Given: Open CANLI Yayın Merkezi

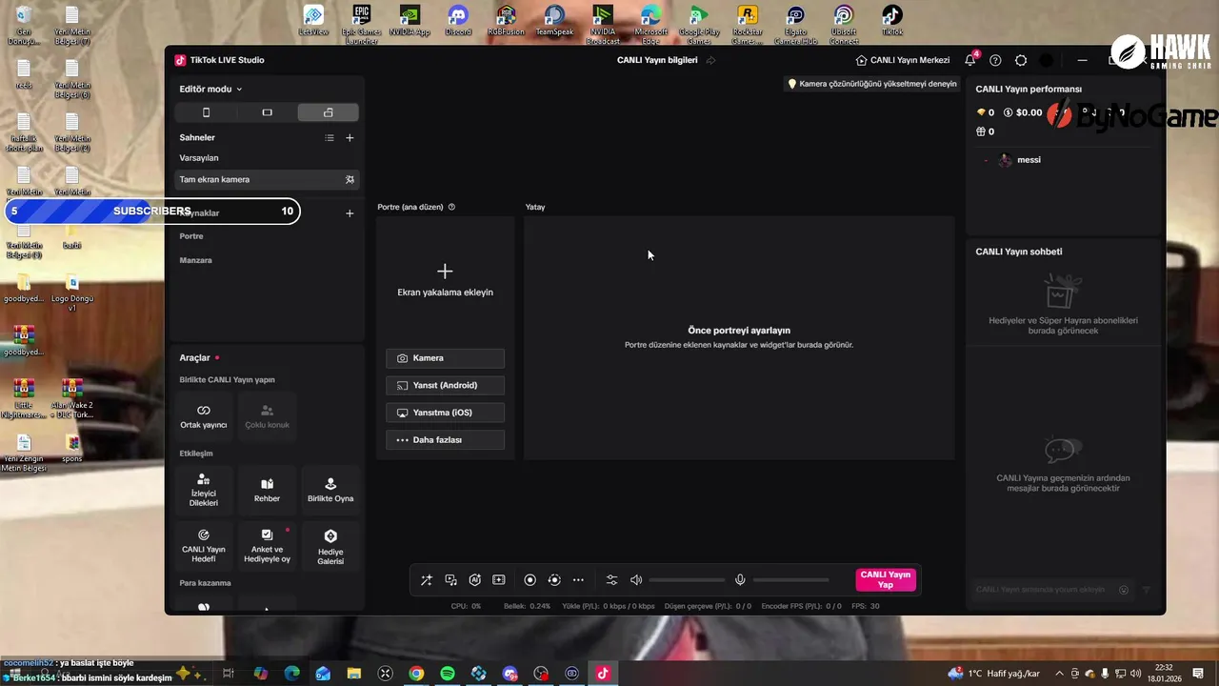Looking at the screenshot, I should click(903, 60).
